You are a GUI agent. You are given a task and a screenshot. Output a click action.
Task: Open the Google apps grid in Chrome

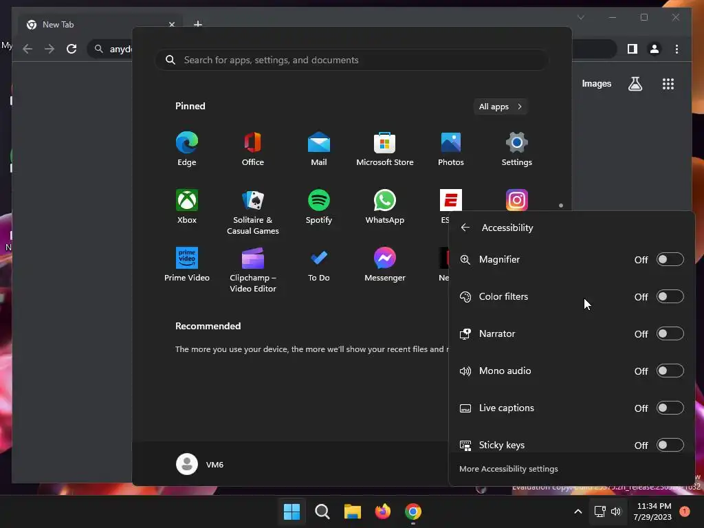[x=668, y=84]
